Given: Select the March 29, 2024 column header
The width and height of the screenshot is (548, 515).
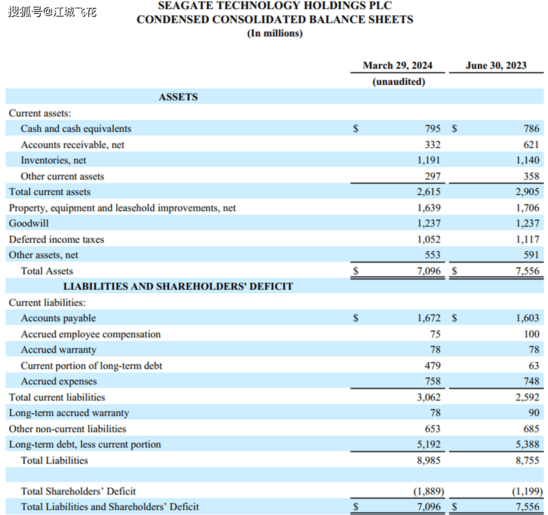Looking at the screenshot, I should (x=398, y=65).
